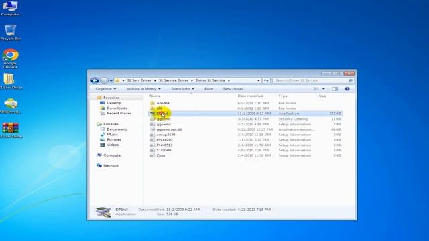Click New folder in the toolbar
The height and width of the screenshot is (241, 429).
click(x=233, y=89)
